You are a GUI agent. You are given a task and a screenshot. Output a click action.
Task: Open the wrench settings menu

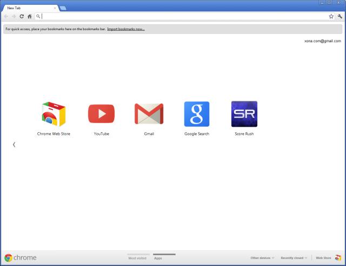pos(340,16)
